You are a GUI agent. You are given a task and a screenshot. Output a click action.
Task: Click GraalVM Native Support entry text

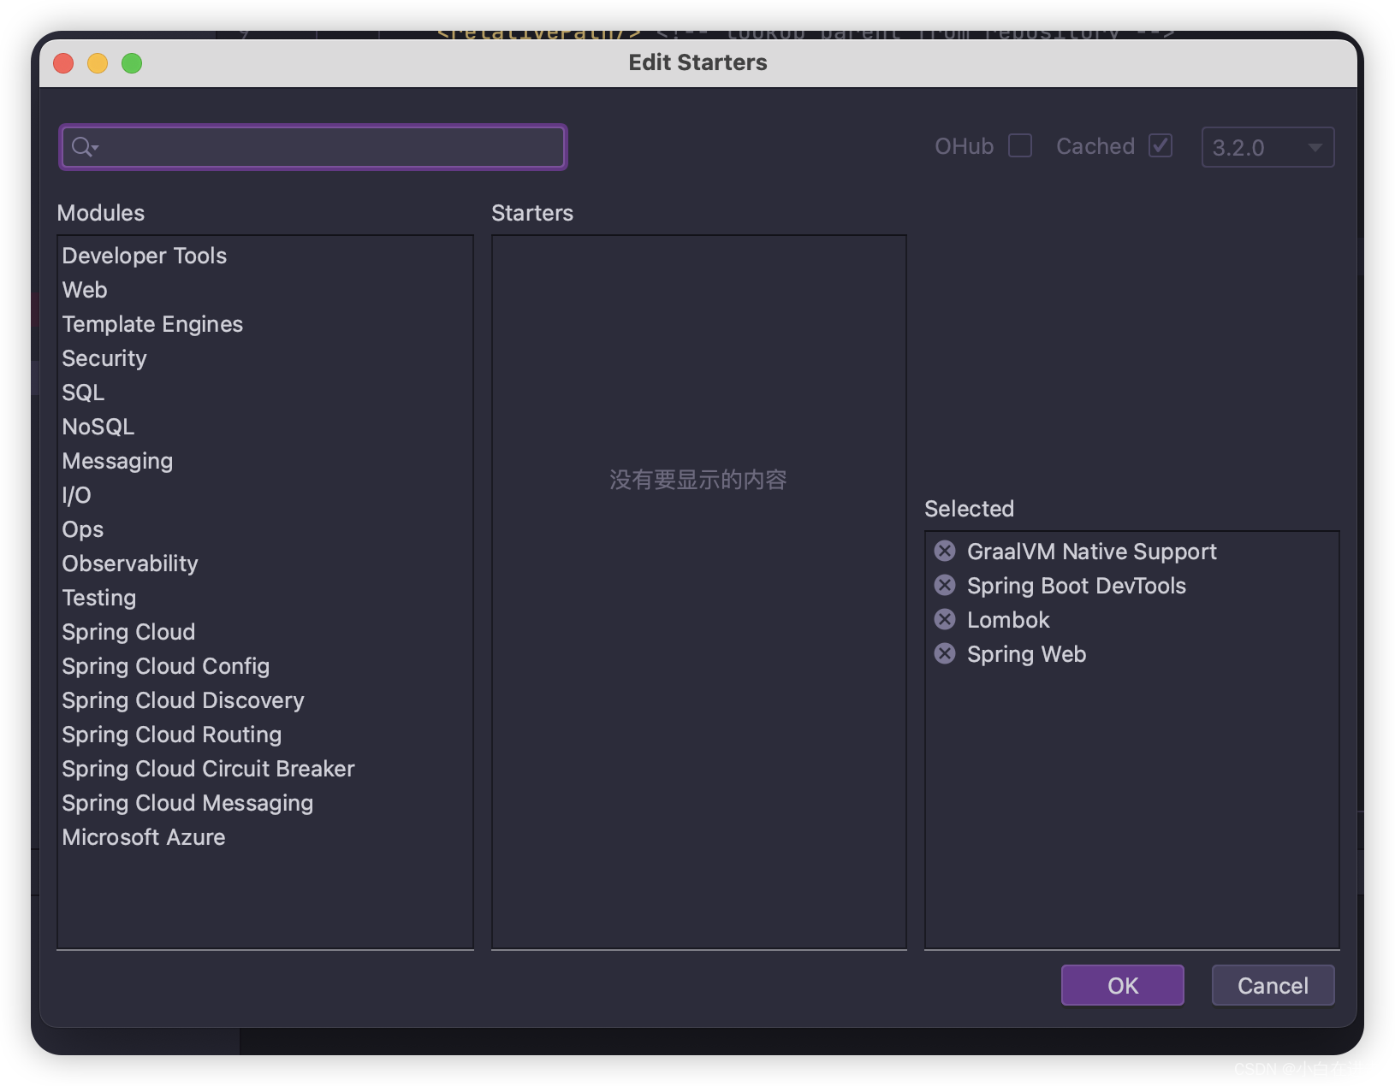click(x=1091, y=552)
